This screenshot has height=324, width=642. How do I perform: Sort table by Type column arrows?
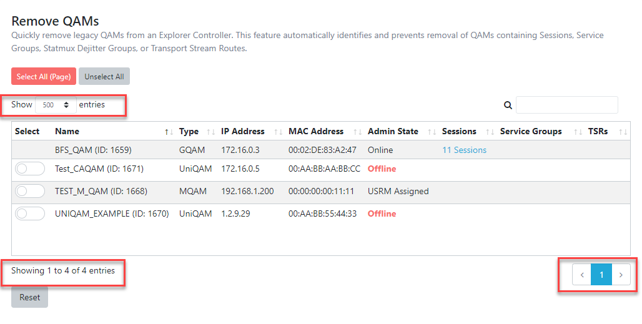point(211,132)
